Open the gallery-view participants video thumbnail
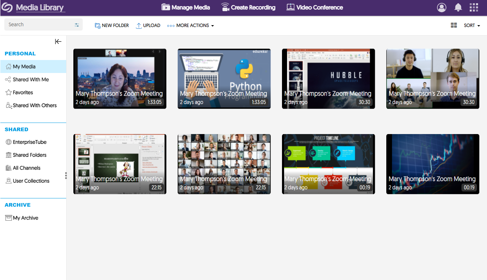 pos(224,164)
